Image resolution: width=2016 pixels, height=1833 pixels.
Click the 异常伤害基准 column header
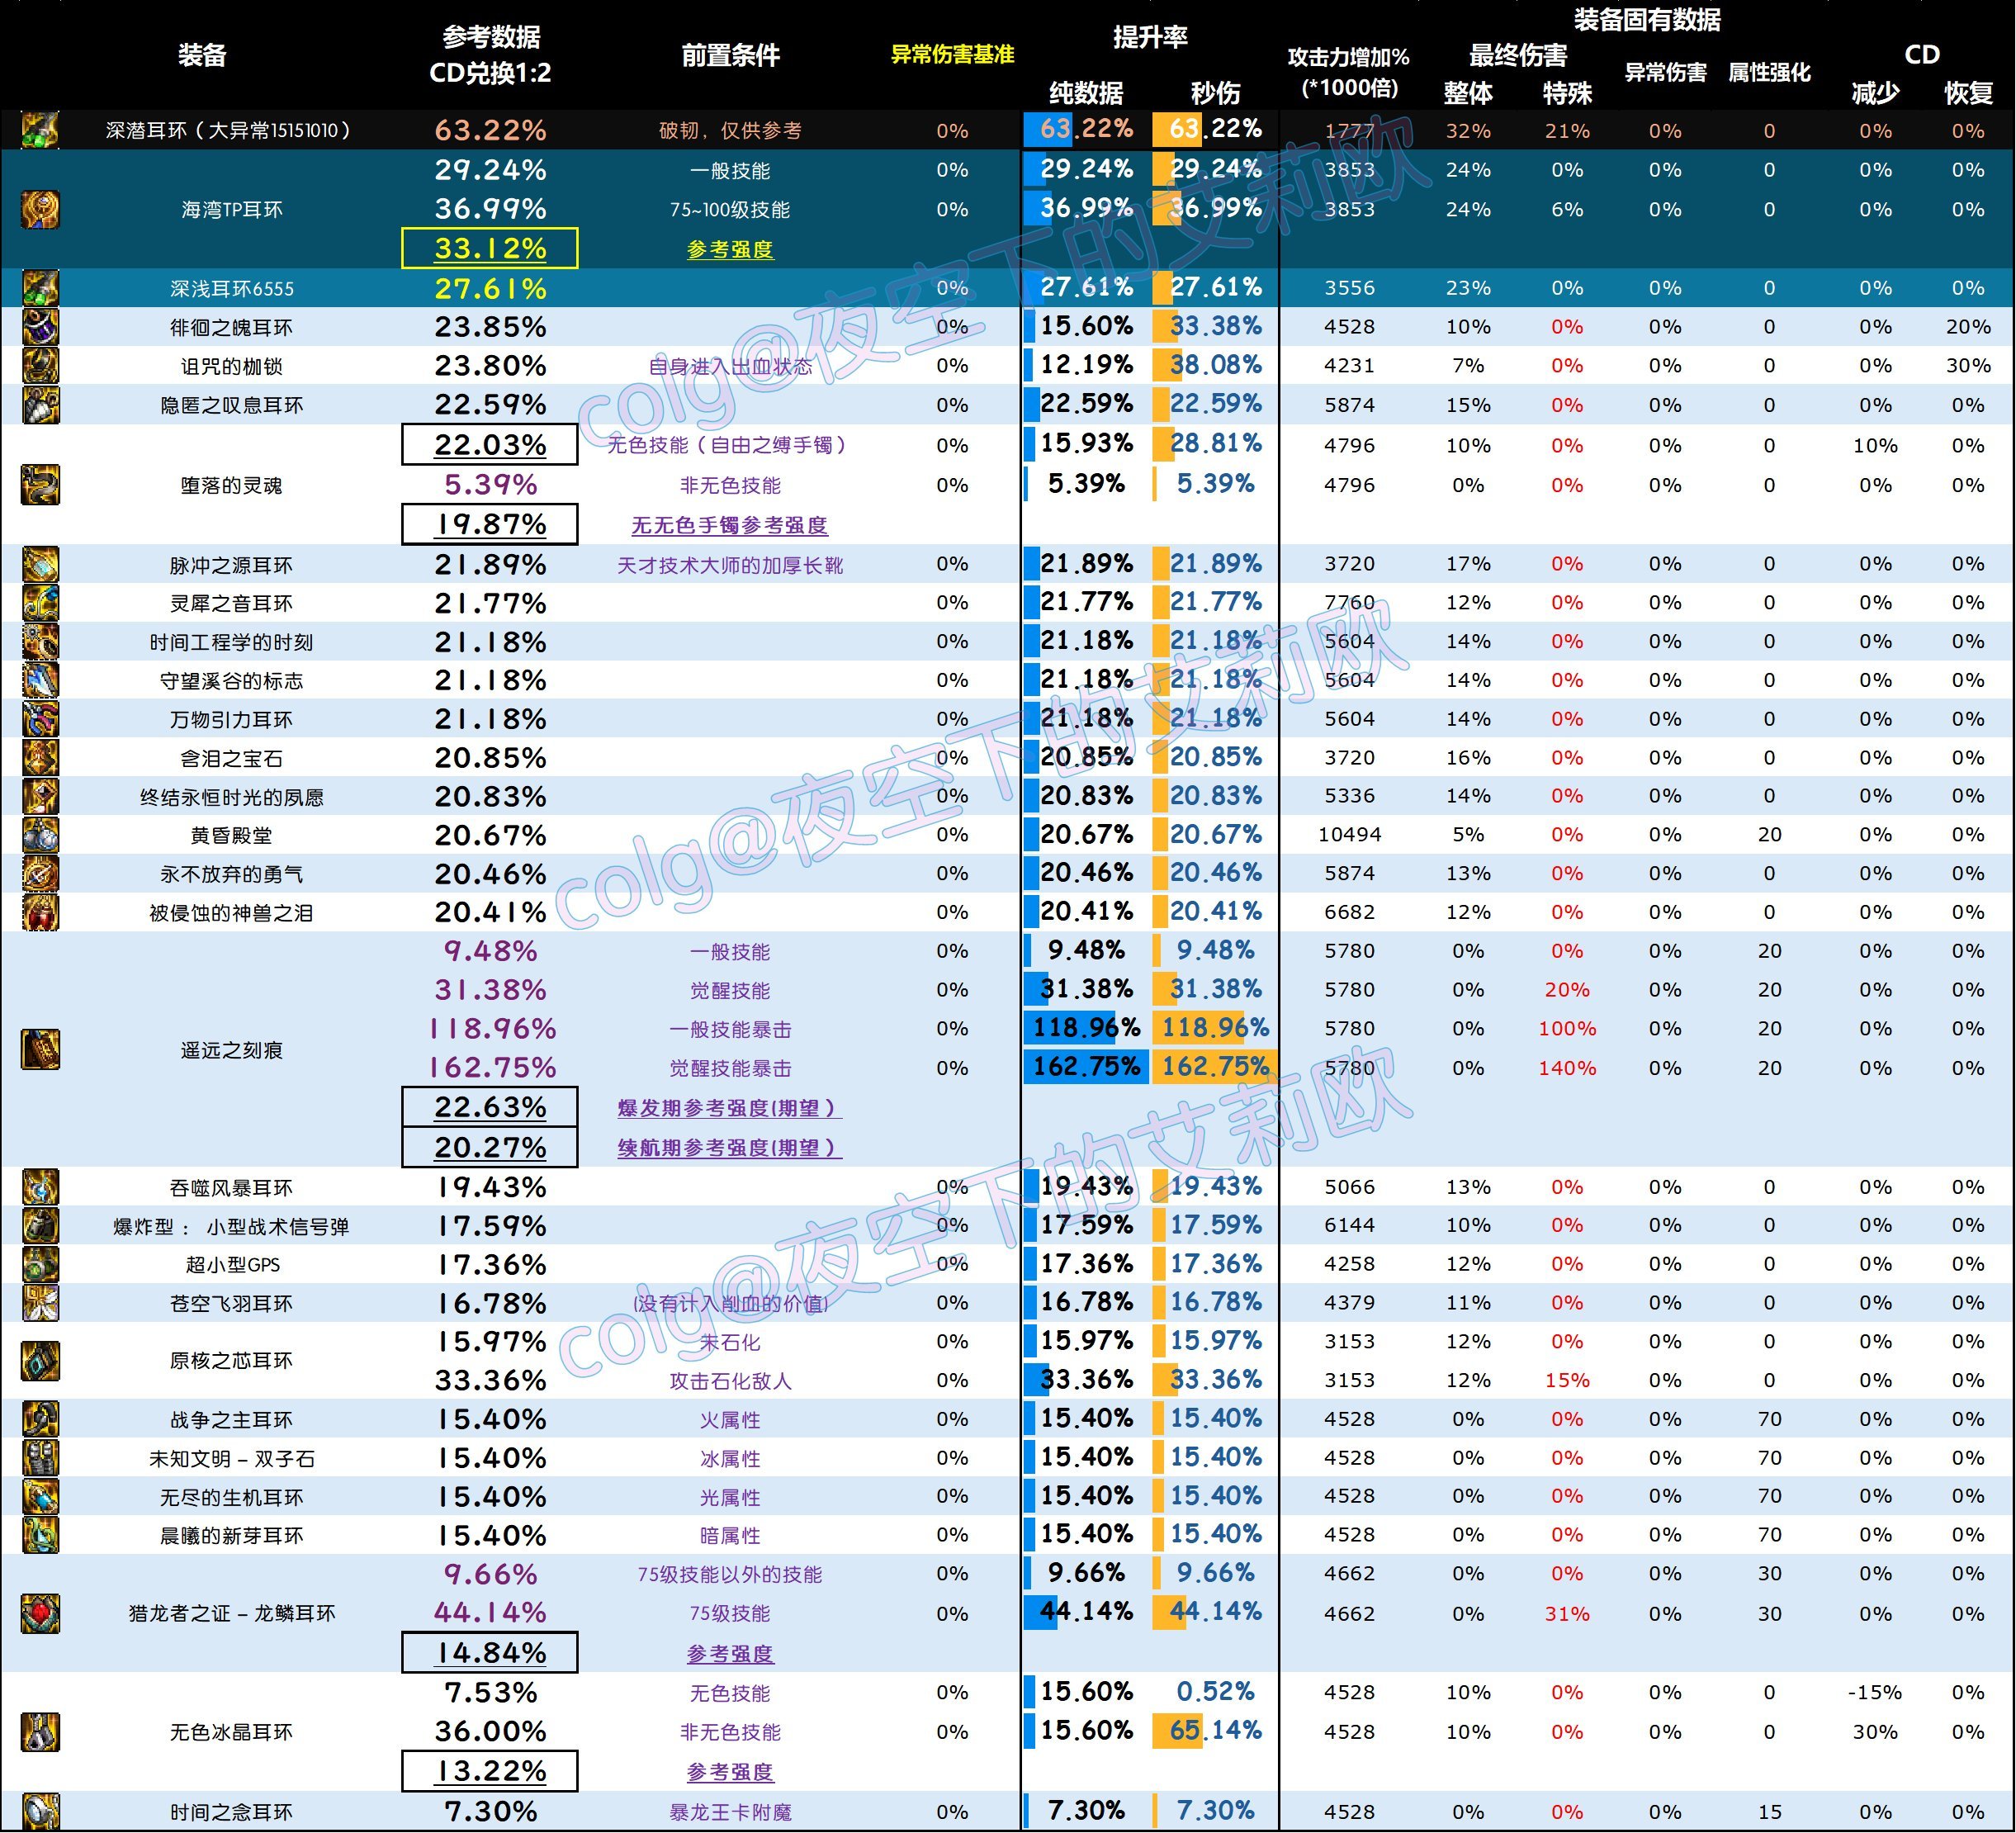pyautogui.click(x=952, y=55)
